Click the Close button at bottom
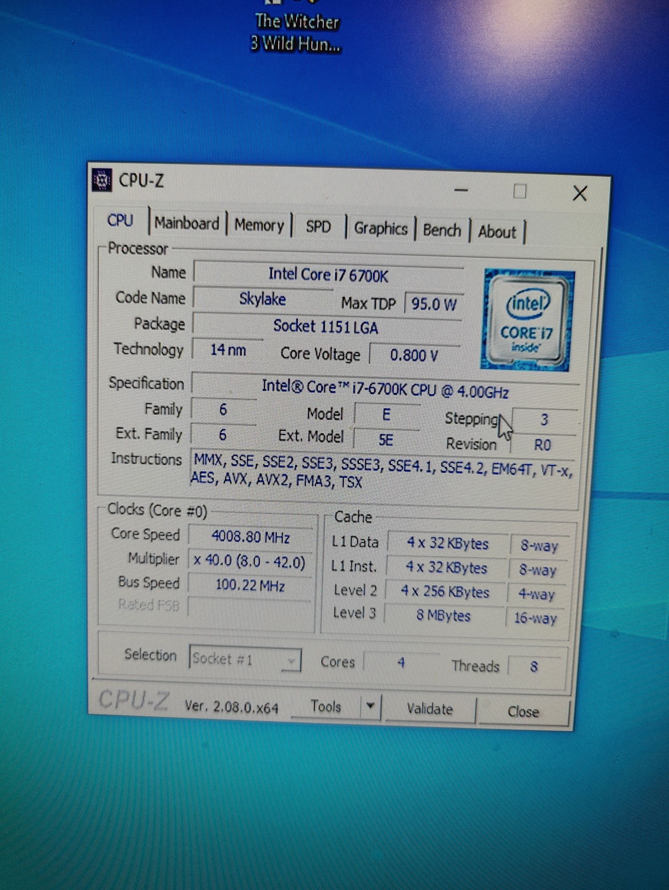669x890 pixels. (523, 712)
